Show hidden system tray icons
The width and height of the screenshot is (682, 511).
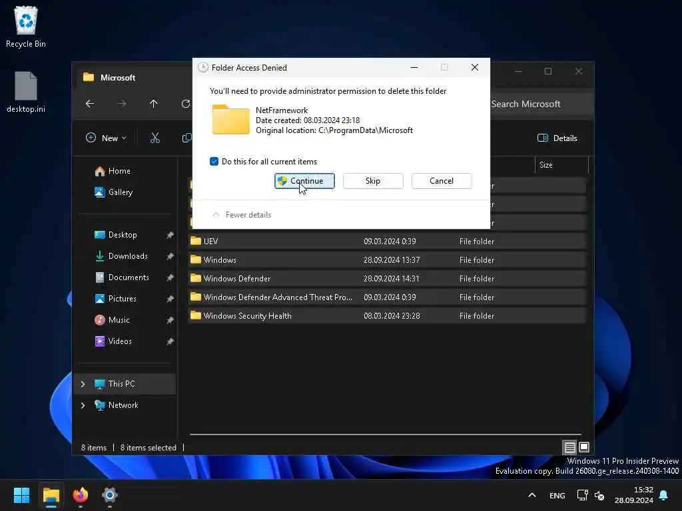point(532,495)
